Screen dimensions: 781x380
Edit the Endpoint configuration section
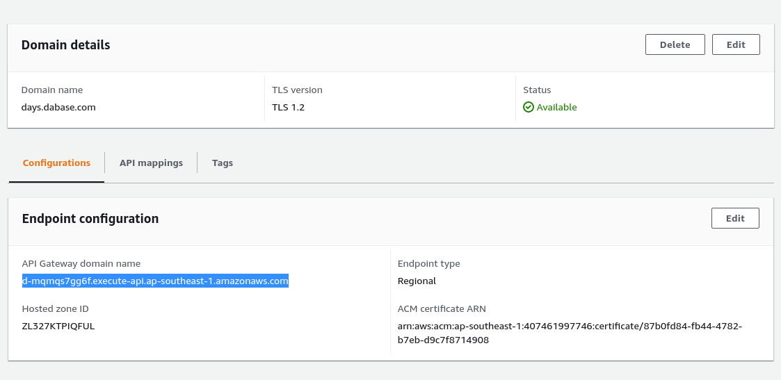point(735,218)
